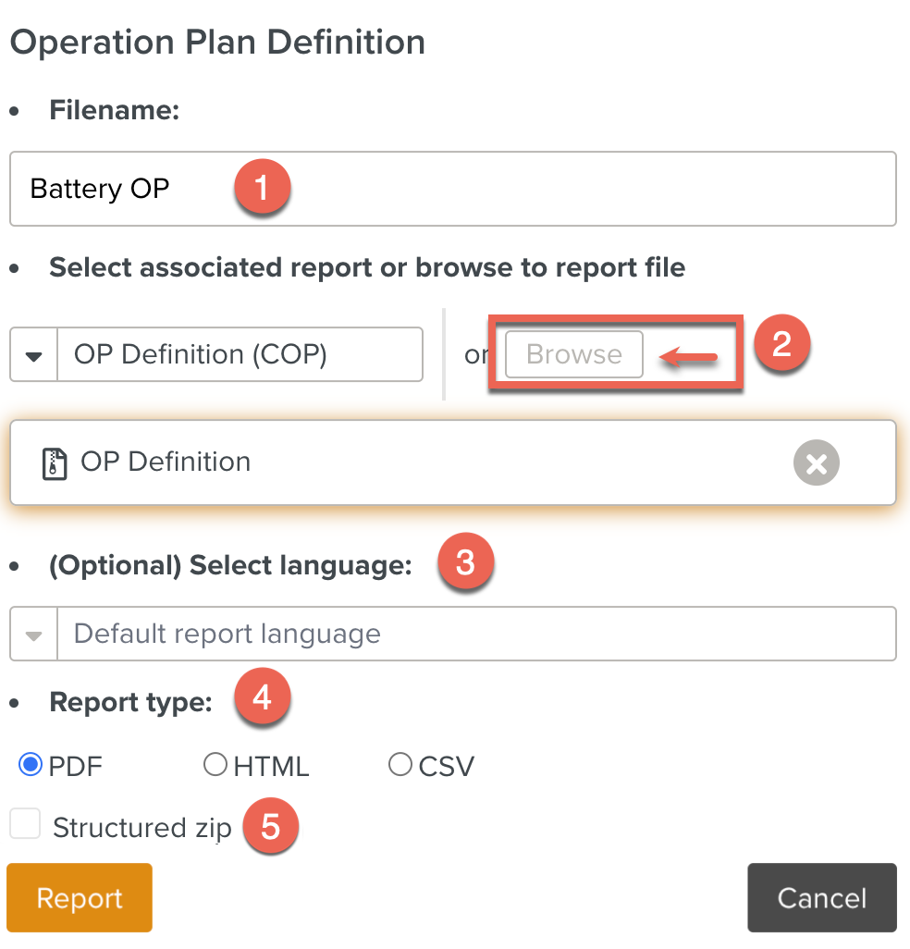Image resolution: width=910 pixels, height=949 pixels.
Task: Open the Default report language field
Action: (x=475, y=635)
